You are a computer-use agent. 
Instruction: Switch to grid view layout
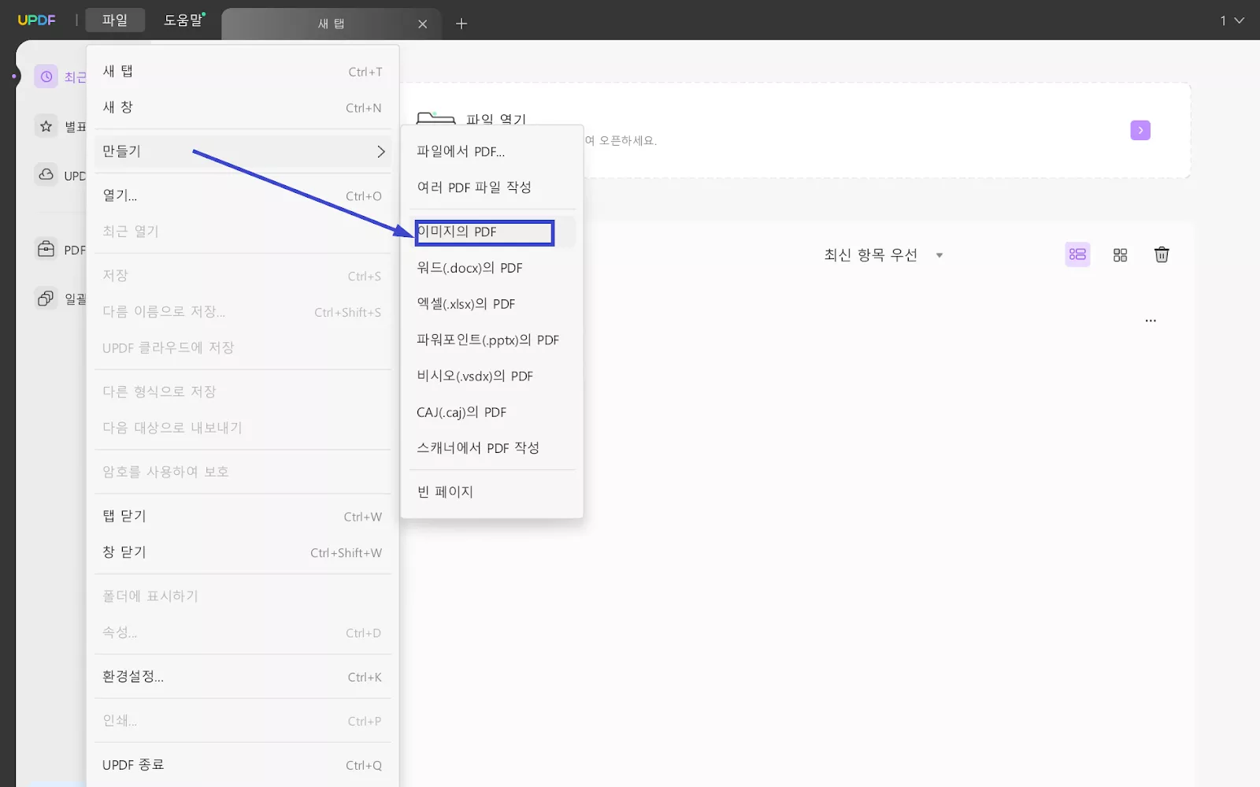pyautogui.click(x=1119, y=254)
